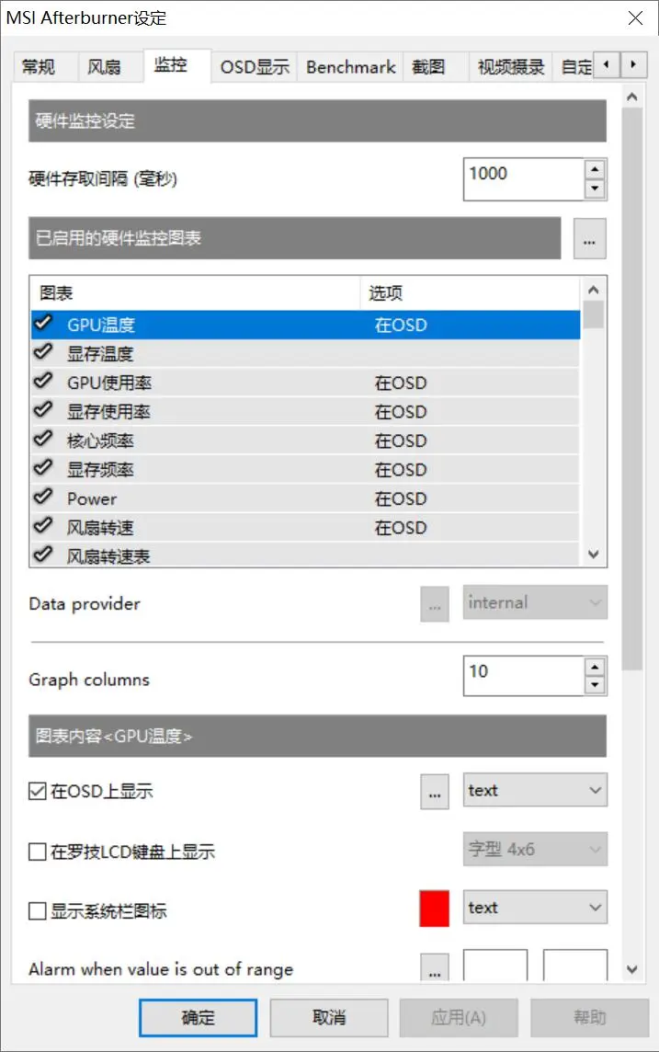The image size is (659, 1052).
Task: Toggle checkmark for 显存频率 graph
Action: coord(43,468)
